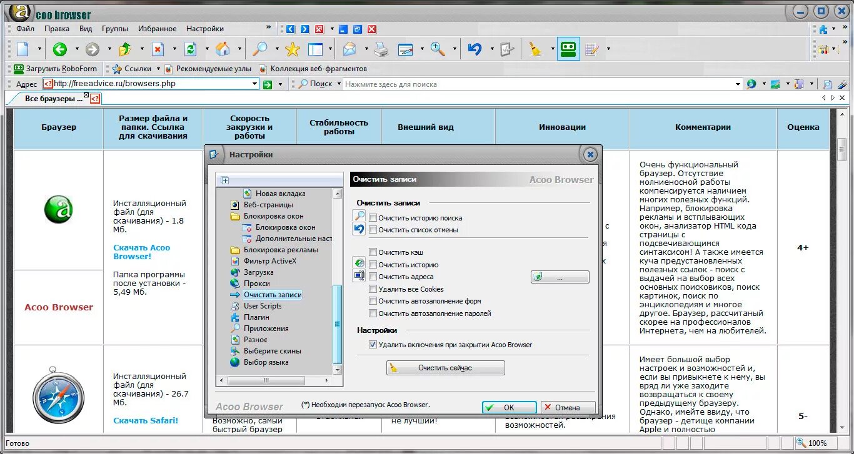This screenshot has height=454, width=854.
Task: Follow the Скачать Safari! link
Action: (146, 420)
